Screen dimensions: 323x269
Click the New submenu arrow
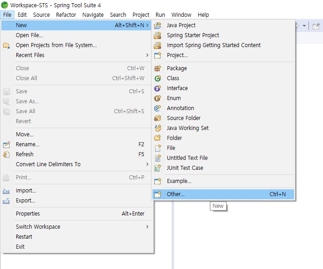tap(147, 25)
